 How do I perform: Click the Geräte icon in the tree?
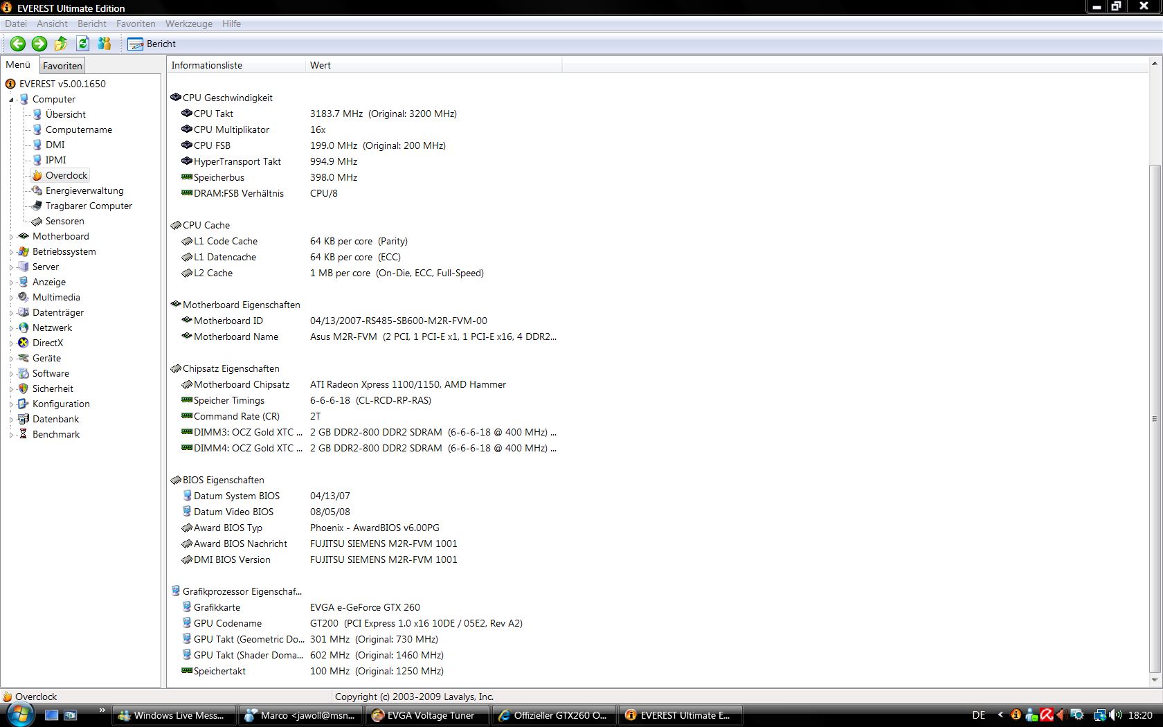[x=24, y=358]
